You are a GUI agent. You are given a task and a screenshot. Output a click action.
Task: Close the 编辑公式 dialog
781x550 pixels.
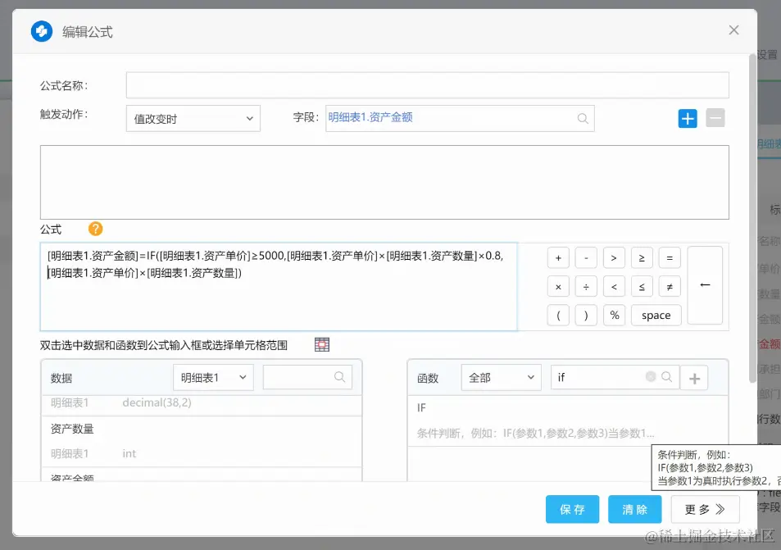tap(733, 30)
